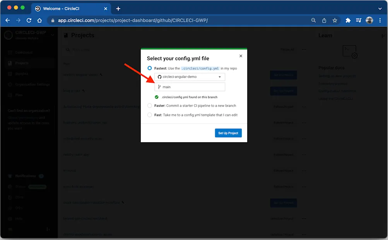Viewport: 388px width, 240px height.
Task: Open Notifications in the sidebar
Action: click(x=26, y=176)
